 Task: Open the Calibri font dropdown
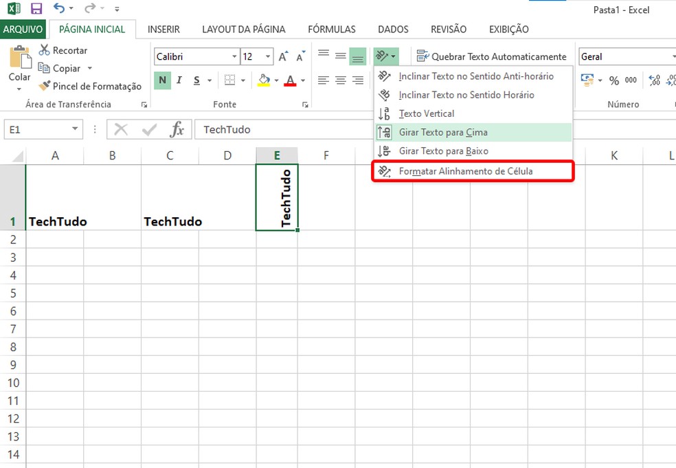[234, 56]
